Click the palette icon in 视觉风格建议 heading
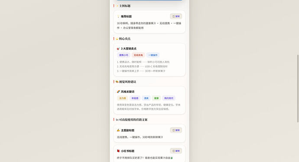Viewport: 299px width, 162px height. (117, 82)
